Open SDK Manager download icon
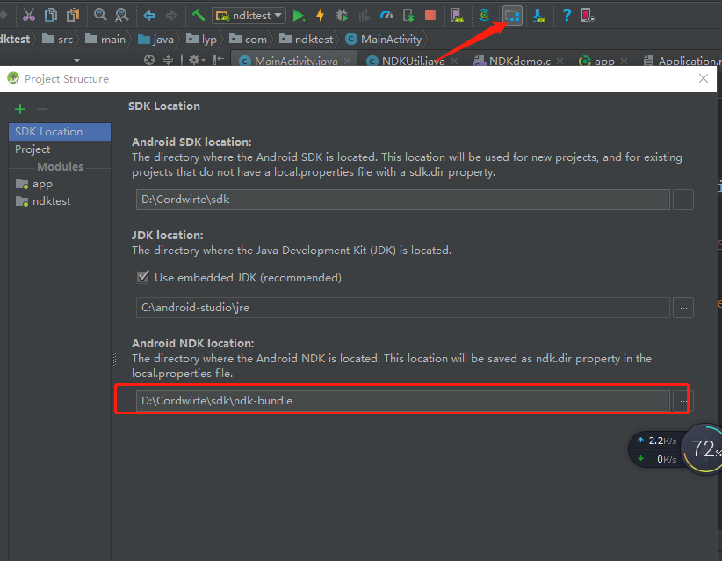 pos(539,16)
